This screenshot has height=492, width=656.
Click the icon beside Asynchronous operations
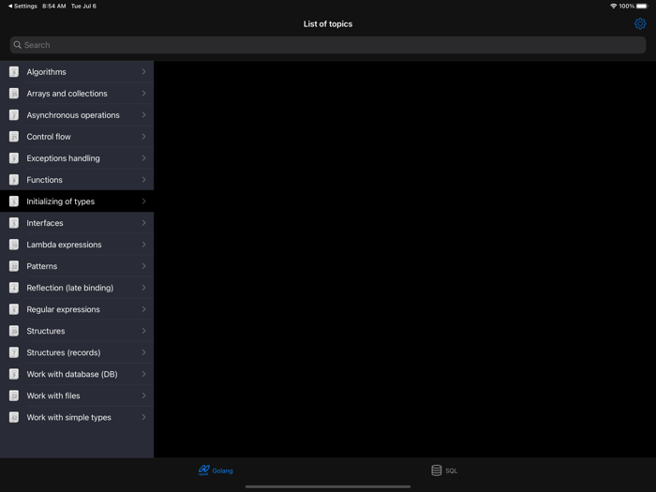[14, 115]
